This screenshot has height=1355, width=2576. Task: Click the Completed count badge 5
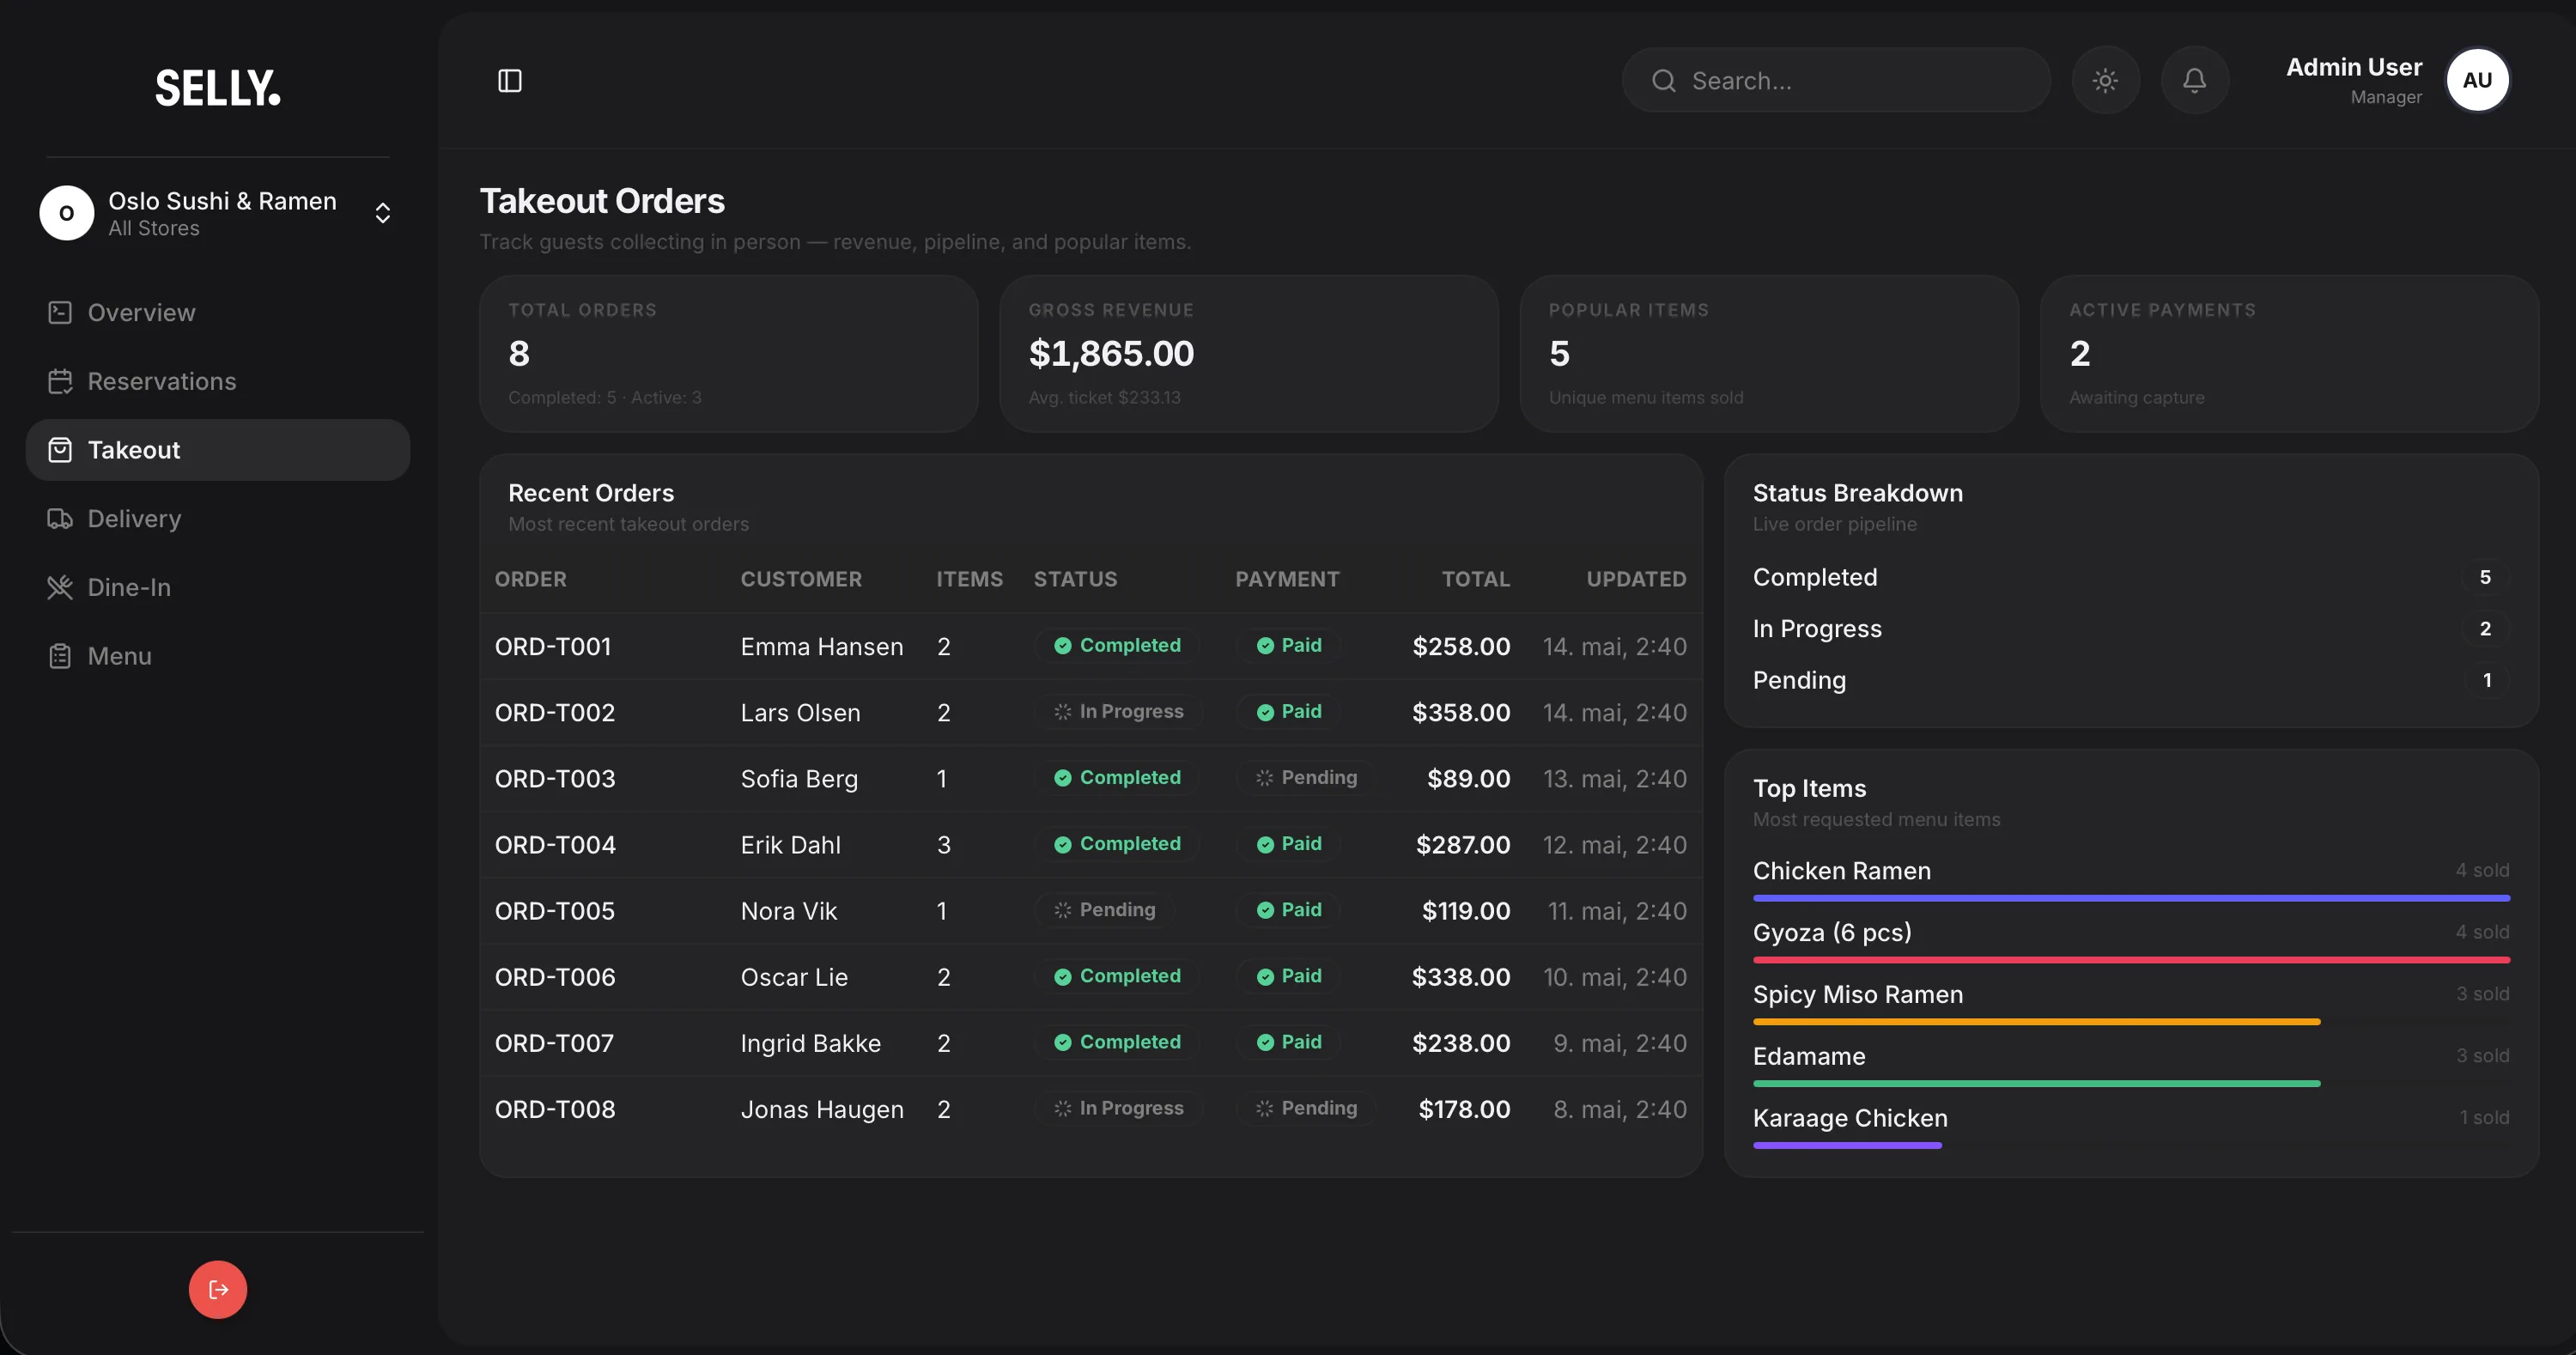[x=2485, y=577]
